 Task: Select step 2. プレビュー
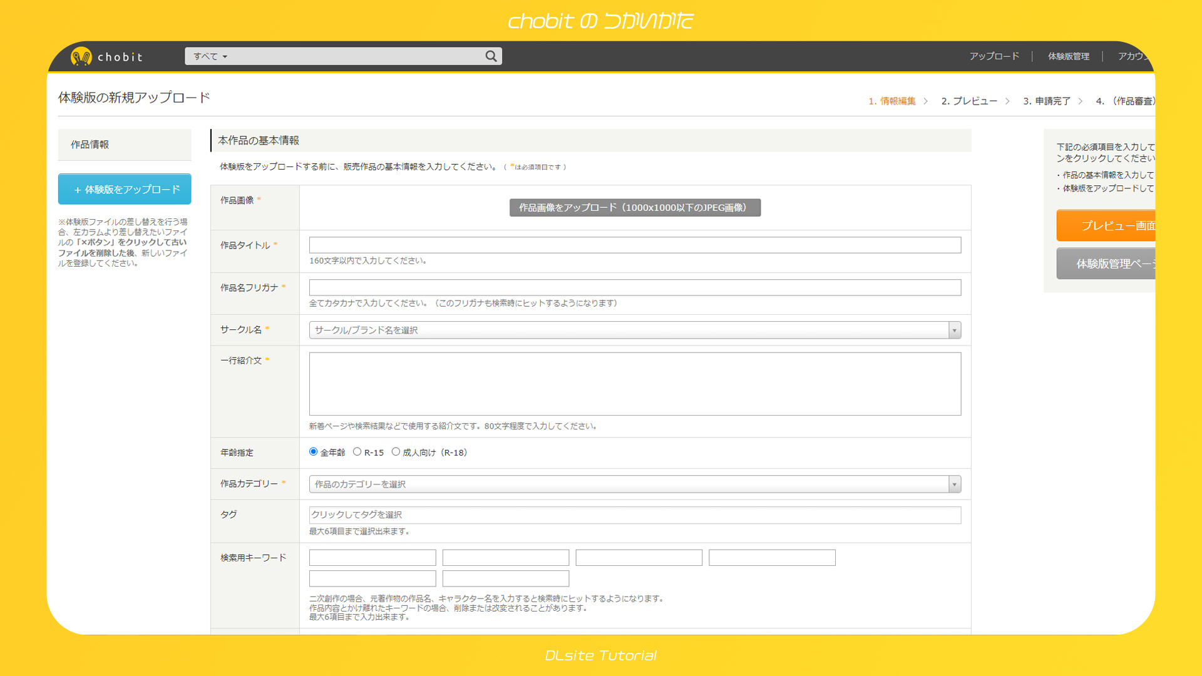click(x=969, y=101)
